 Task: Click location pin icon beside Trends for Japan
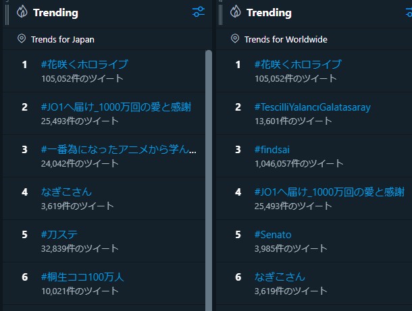tap(22, 39)
